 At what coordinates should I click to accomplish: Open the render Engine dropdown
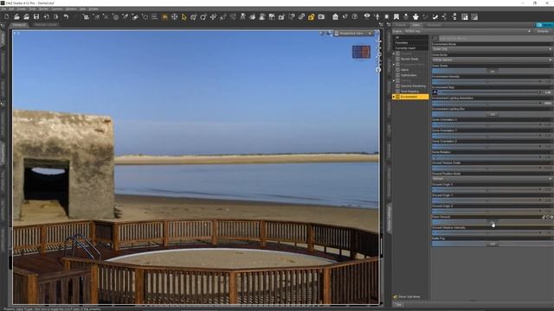click(467, 31)
